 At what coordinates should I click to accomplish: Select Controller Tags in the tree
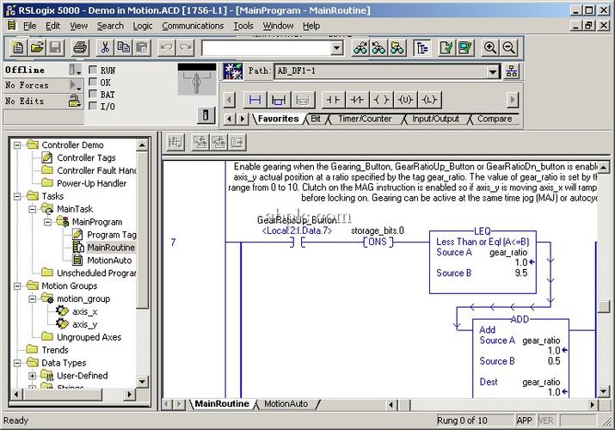pos(86,158)
